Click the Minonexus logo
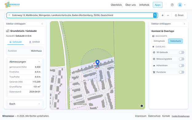The image size is (192, 120). point(12,5)
